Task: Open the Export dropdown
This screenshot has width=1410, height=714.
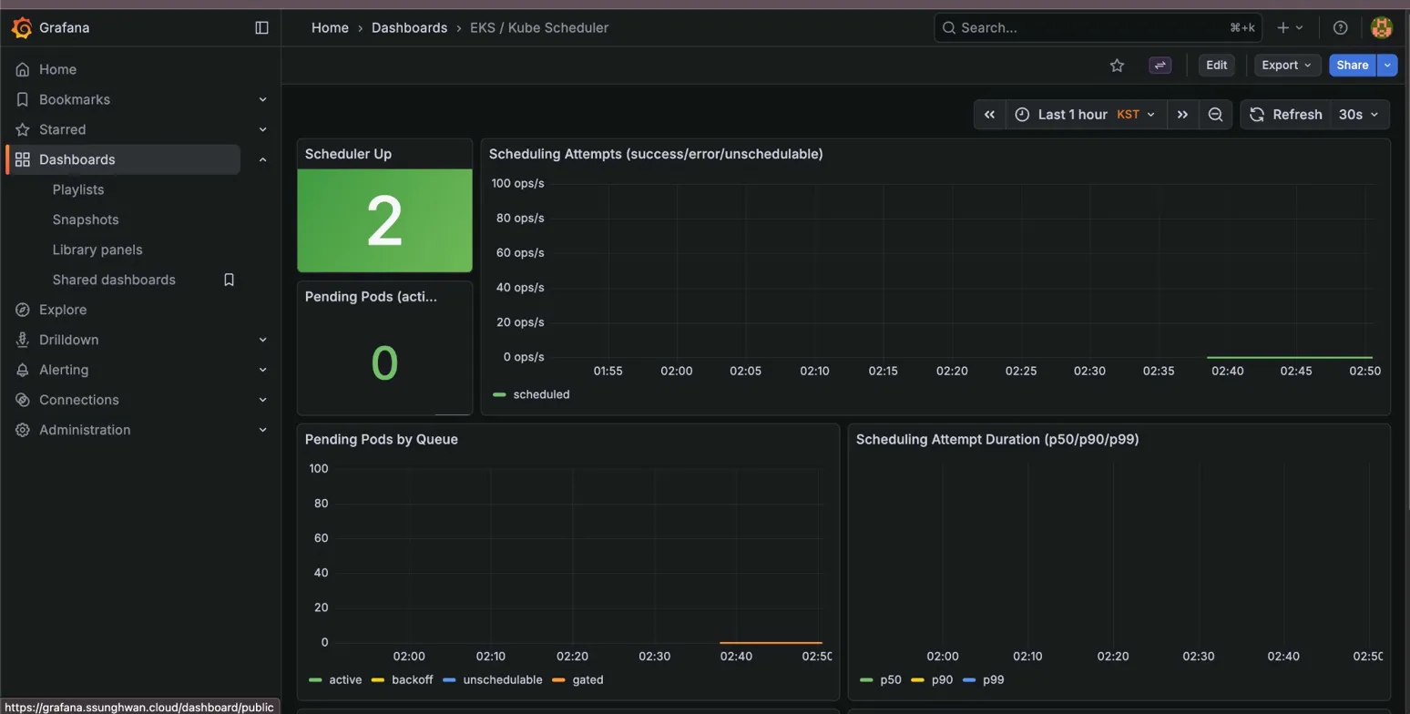Action: click(x=1287, y=65)
